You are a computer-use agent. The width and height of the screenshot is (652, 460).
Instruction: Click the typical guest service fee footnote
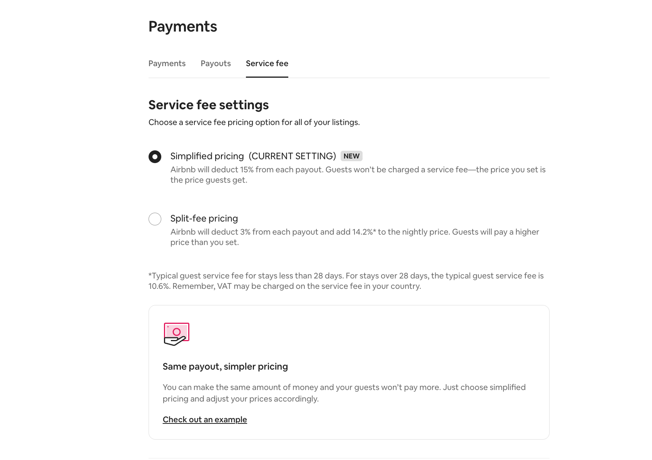(346, 281)
